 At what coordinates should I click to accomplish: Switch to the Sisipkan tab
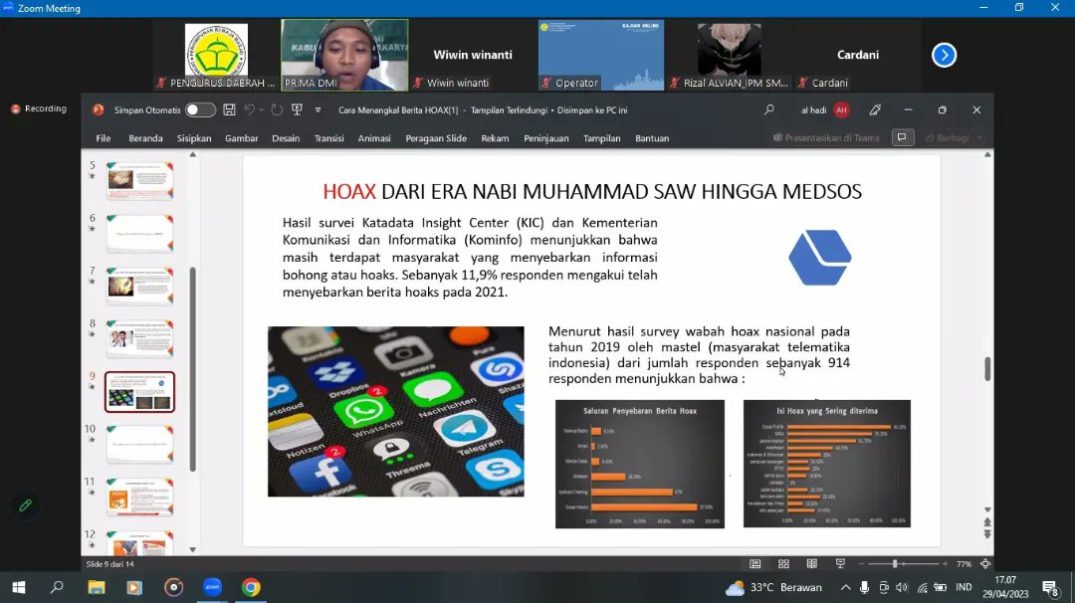[194, 137]
